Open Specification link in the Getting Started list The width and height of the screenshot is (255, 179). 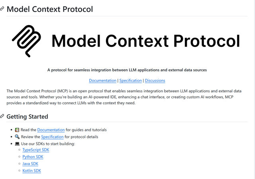point(52,137)
